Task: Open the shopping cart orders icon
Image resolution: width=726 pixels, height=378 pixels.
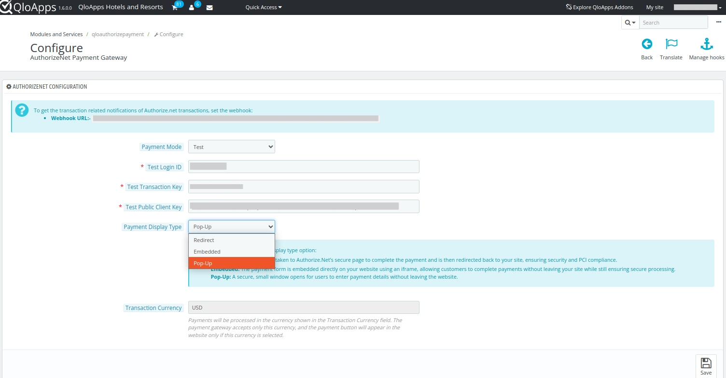Action: (x=175, y=8)
